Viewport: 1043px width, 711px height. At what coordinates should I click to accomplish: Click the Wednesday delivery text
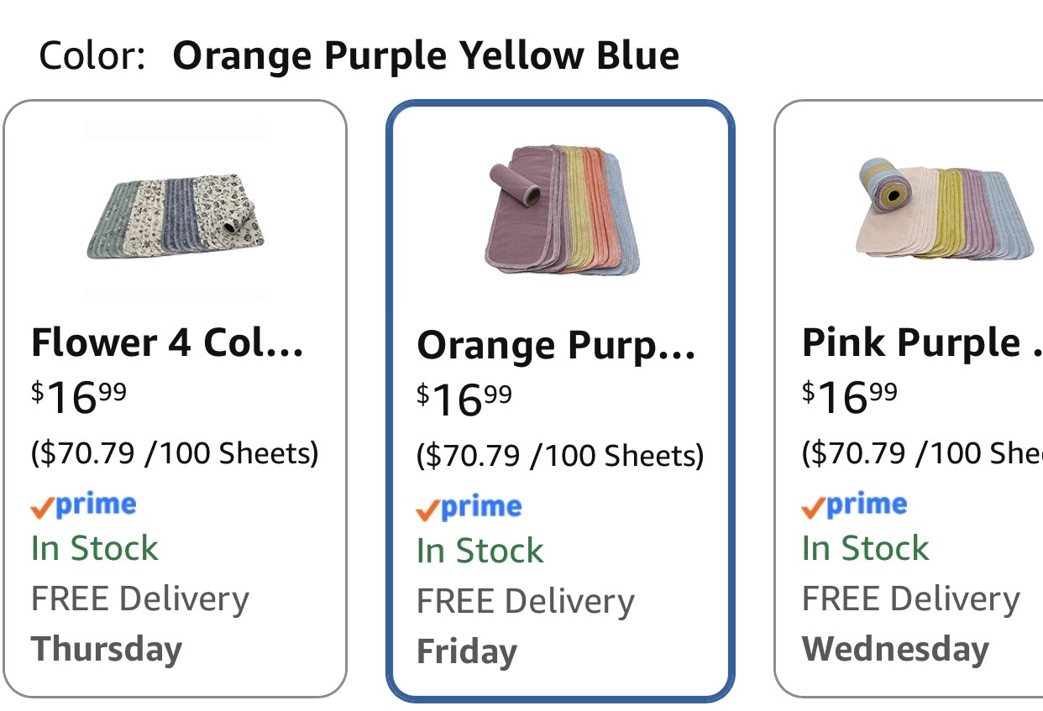896,650
